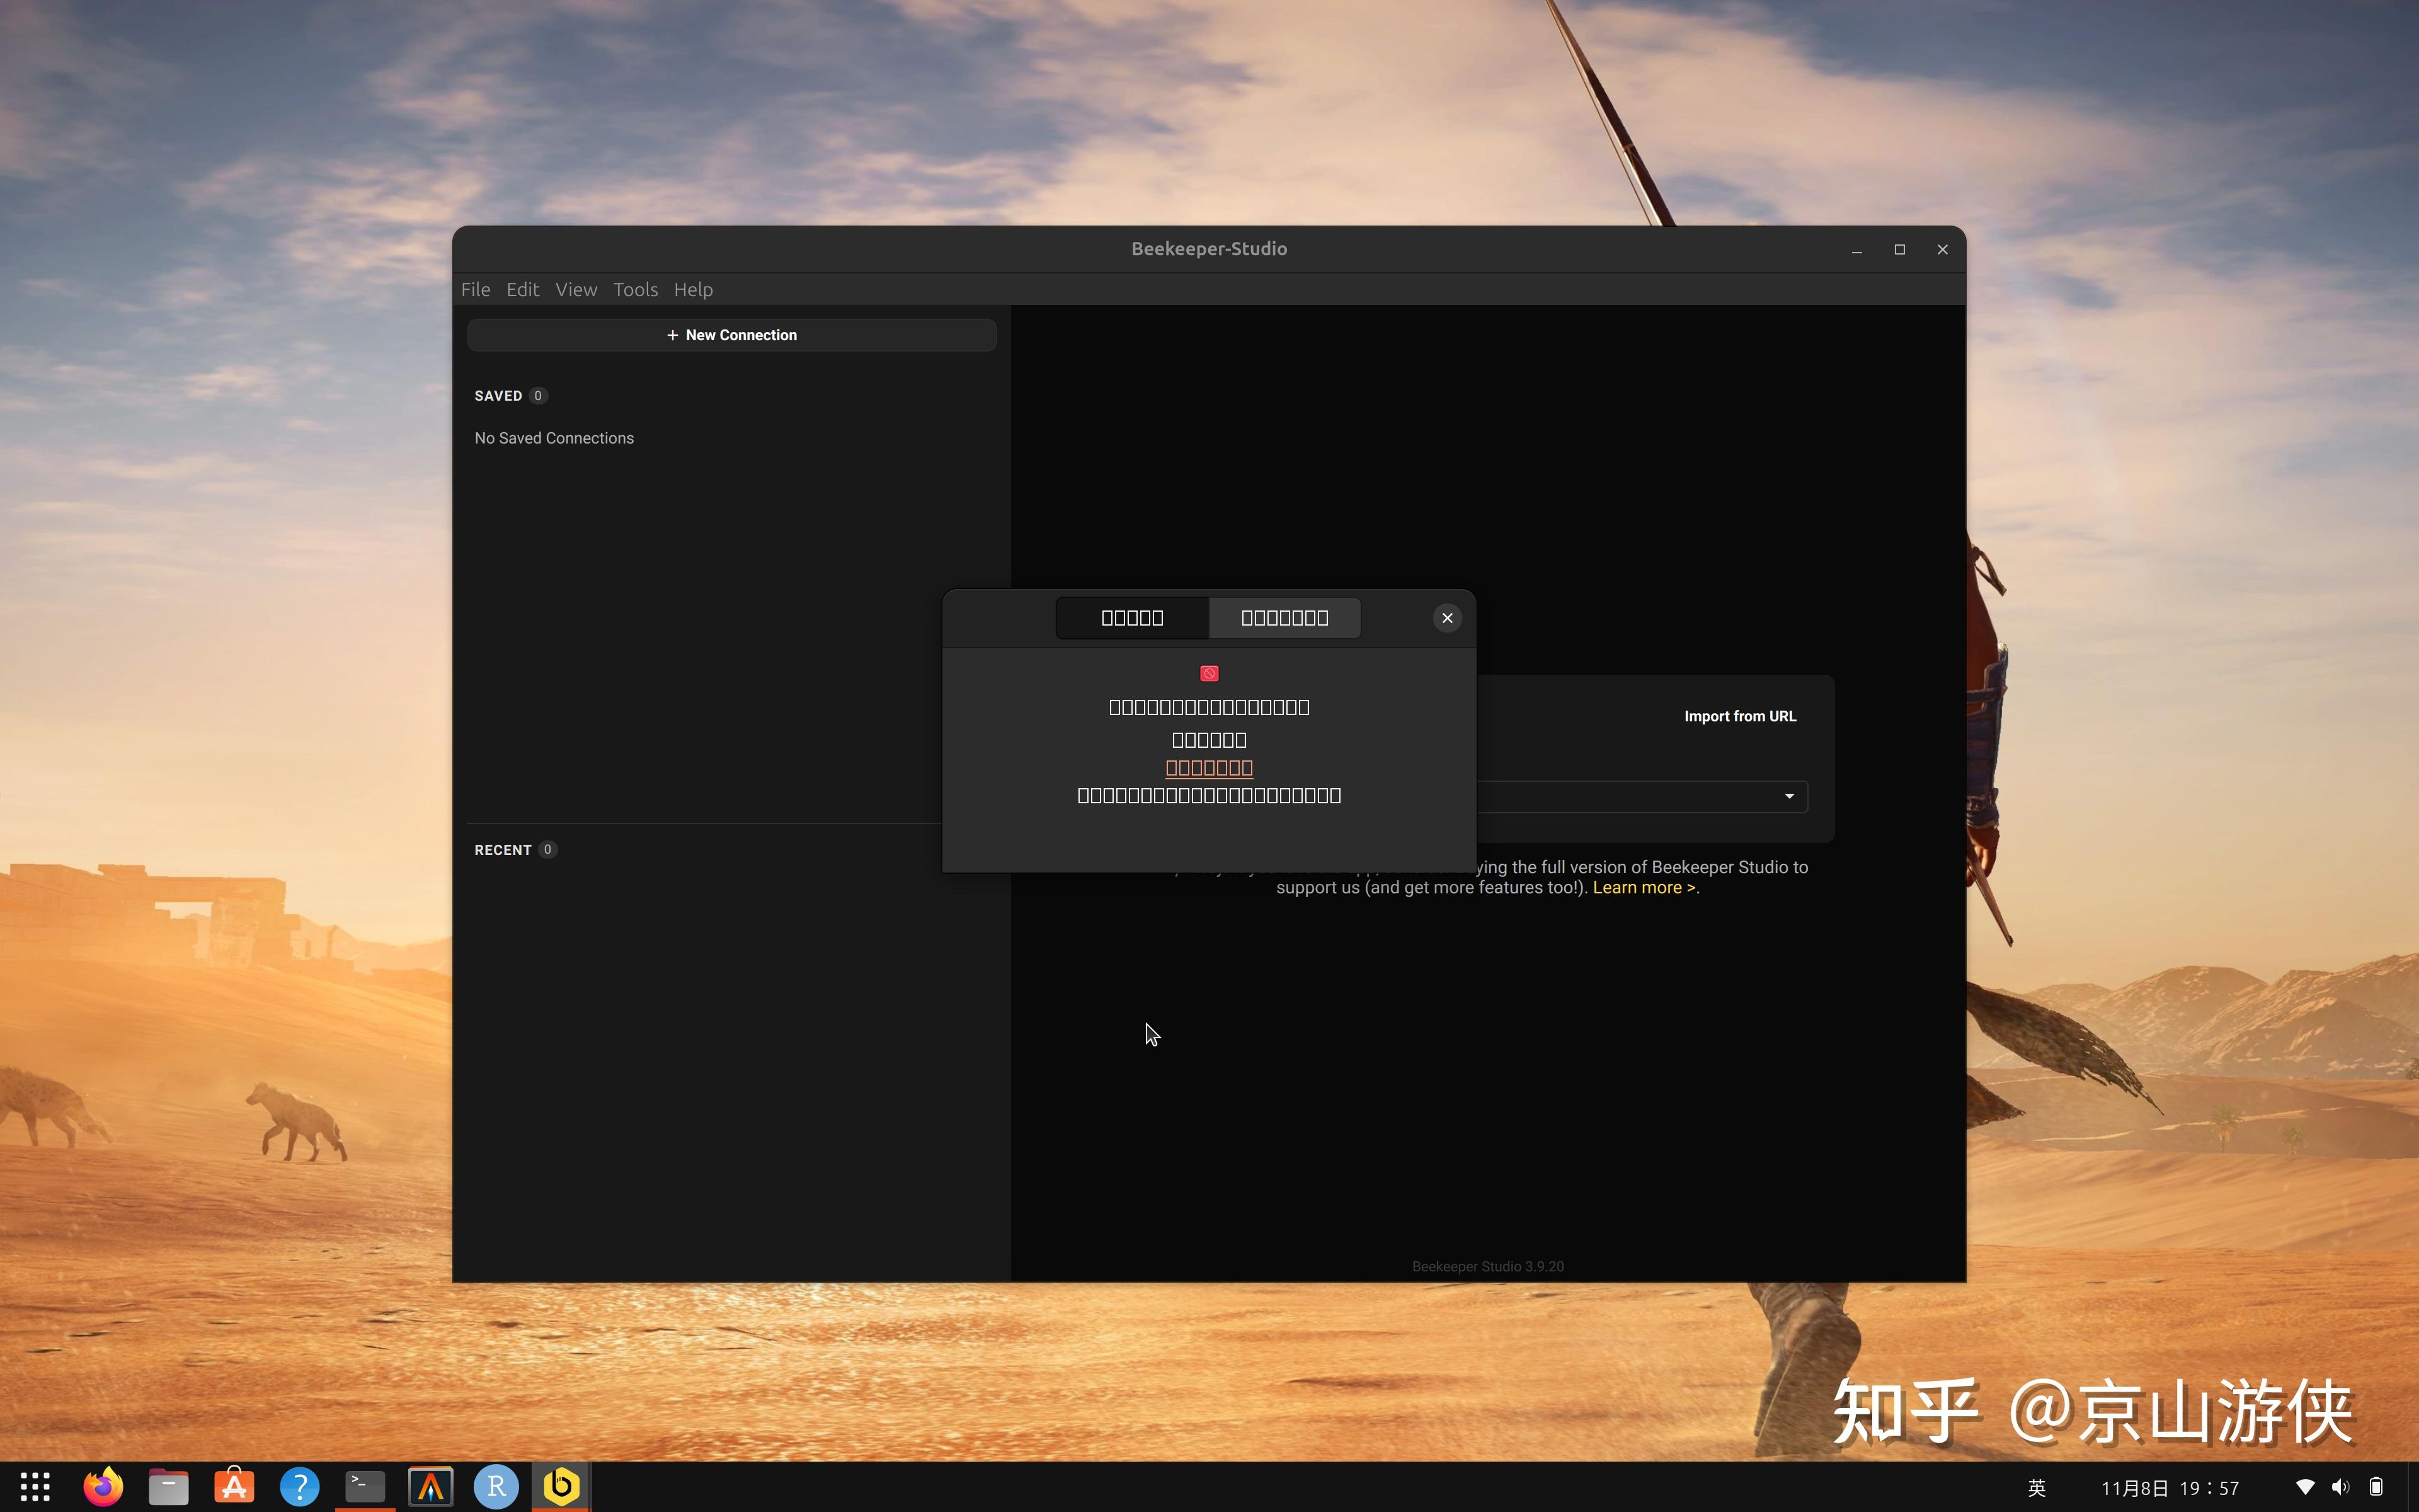Switch to the left tab of the popup dialog
The image size is (2419, 1512).
coord(1131,617)
